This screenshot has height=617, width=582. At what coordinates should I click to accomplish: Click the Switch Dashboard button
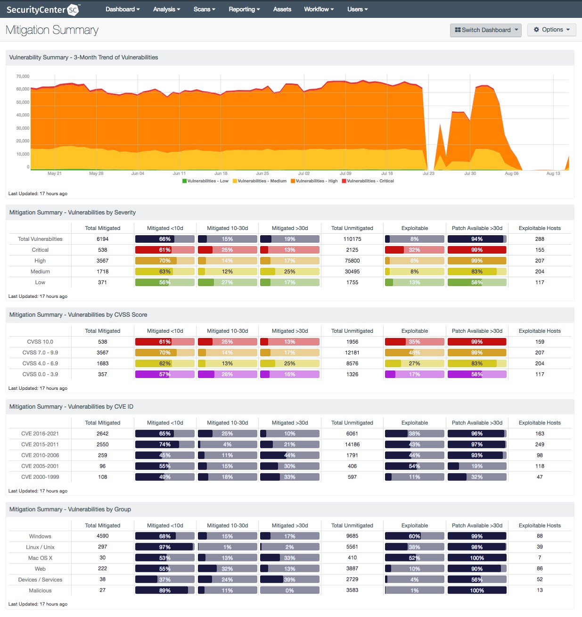click(x=486, y=30)
